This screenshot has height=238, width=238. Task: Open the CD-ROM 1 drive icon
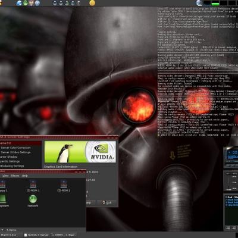pos(33,186)
